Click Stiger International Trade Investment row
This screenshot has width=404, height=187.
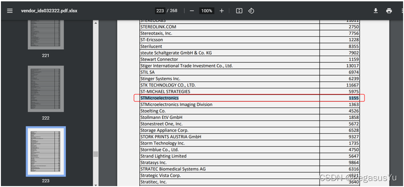[x=249, y=66]
